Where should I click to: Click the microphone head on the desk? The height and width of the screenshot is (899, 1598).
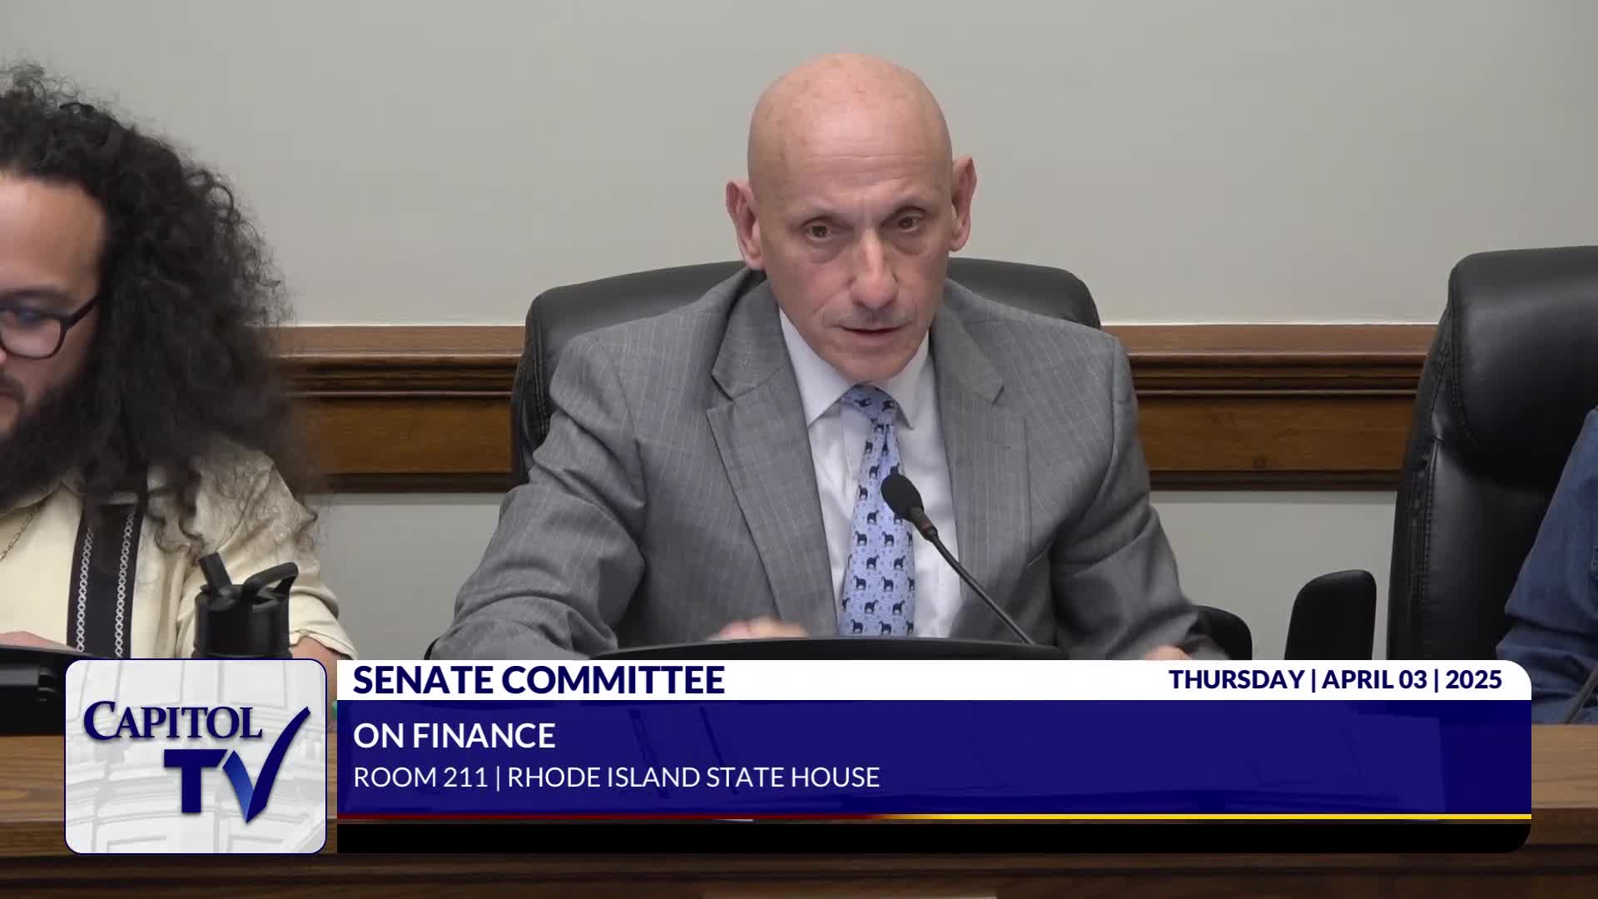[x=902, y=494]
